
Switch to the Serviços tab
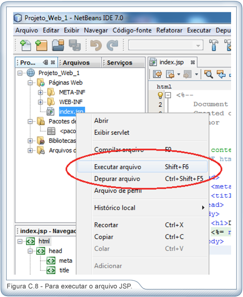pyautogui.click(x=123, y=62)
